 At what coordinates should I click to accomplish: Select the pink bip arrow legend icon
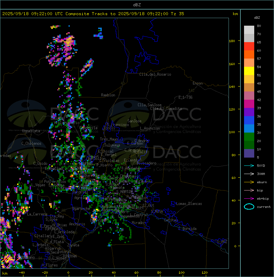(x=249, y=190)
